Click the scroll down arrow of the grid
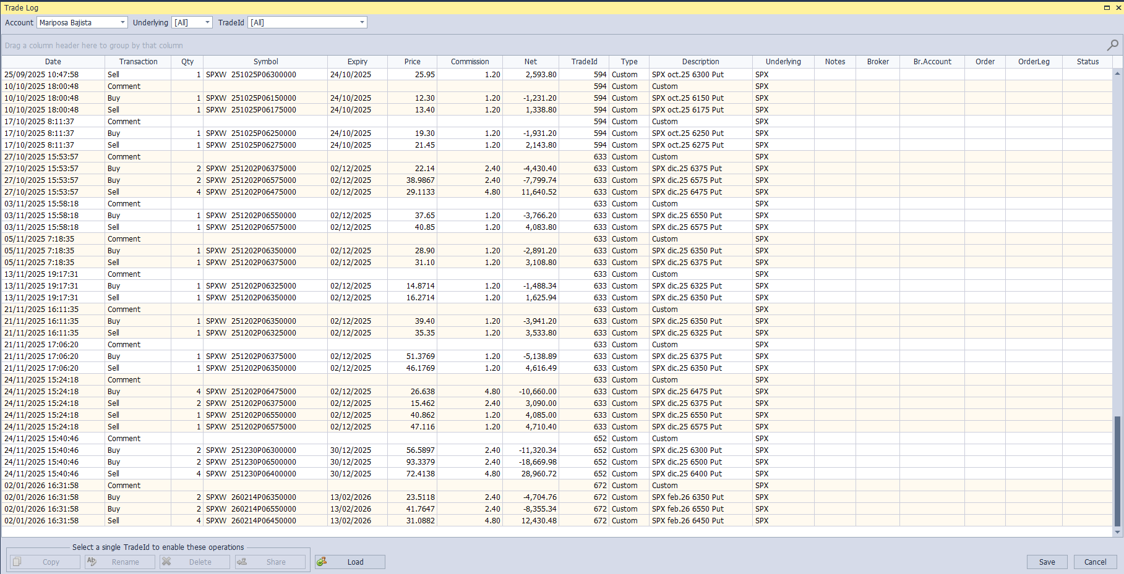Image resolution: width=1124 pixels, height=574 pixels. [1117, 531]
